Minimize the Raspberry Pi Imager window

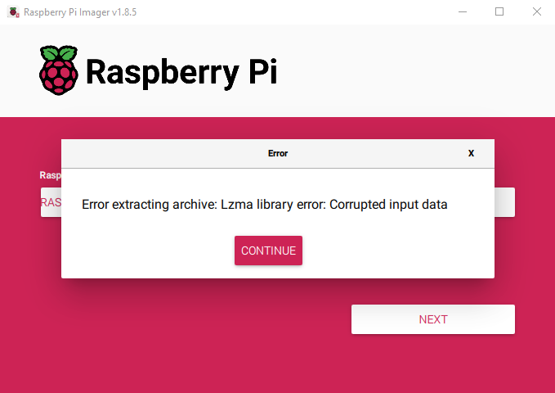coord(462,11)
